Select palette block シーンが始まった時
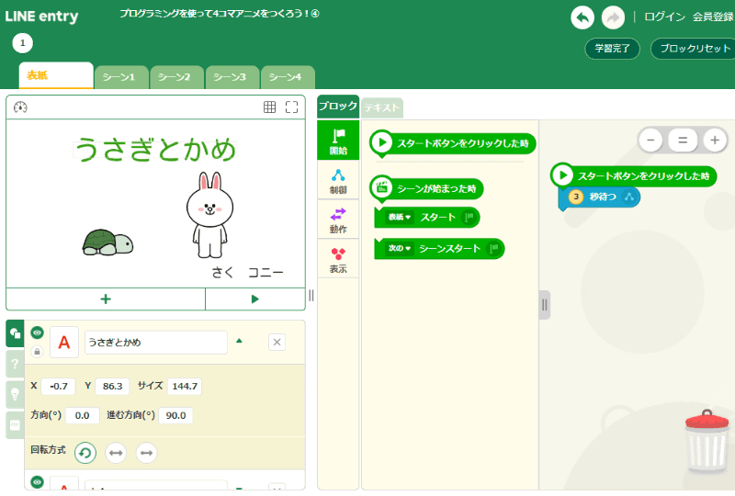The height and width of the screenshot is (496, 735). pos(426,188)
